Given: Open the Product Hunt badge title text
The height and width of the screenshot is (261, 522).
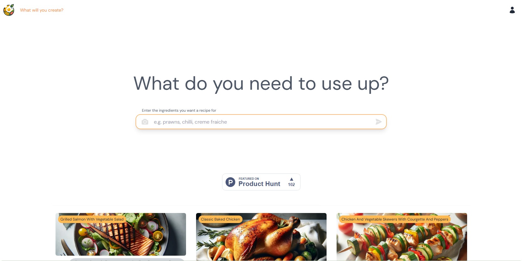Looking at the screenshot, I should coord(259,184).
